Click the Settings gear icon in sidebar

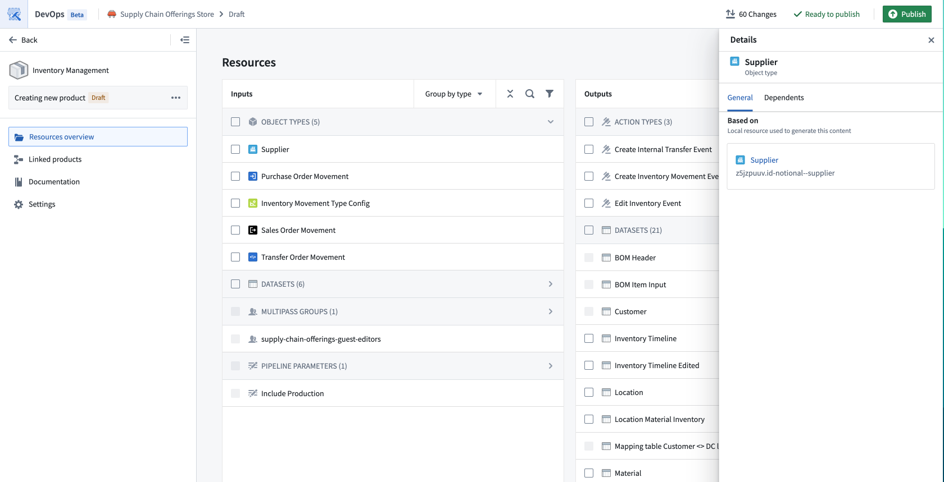tap(19, 204)
